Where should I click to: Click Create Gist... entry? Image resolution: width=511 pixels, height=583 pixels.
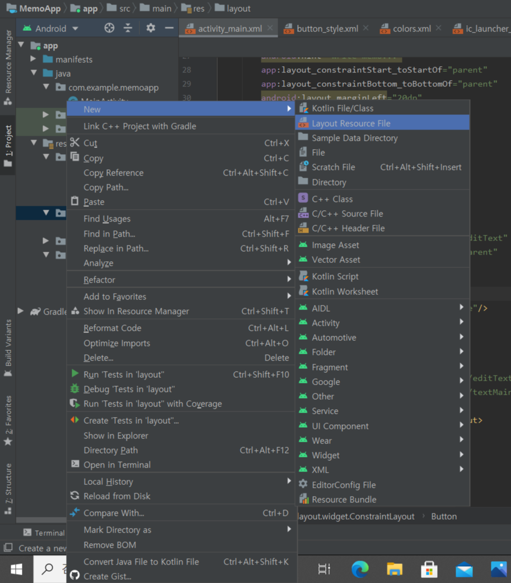click(181, 576)
